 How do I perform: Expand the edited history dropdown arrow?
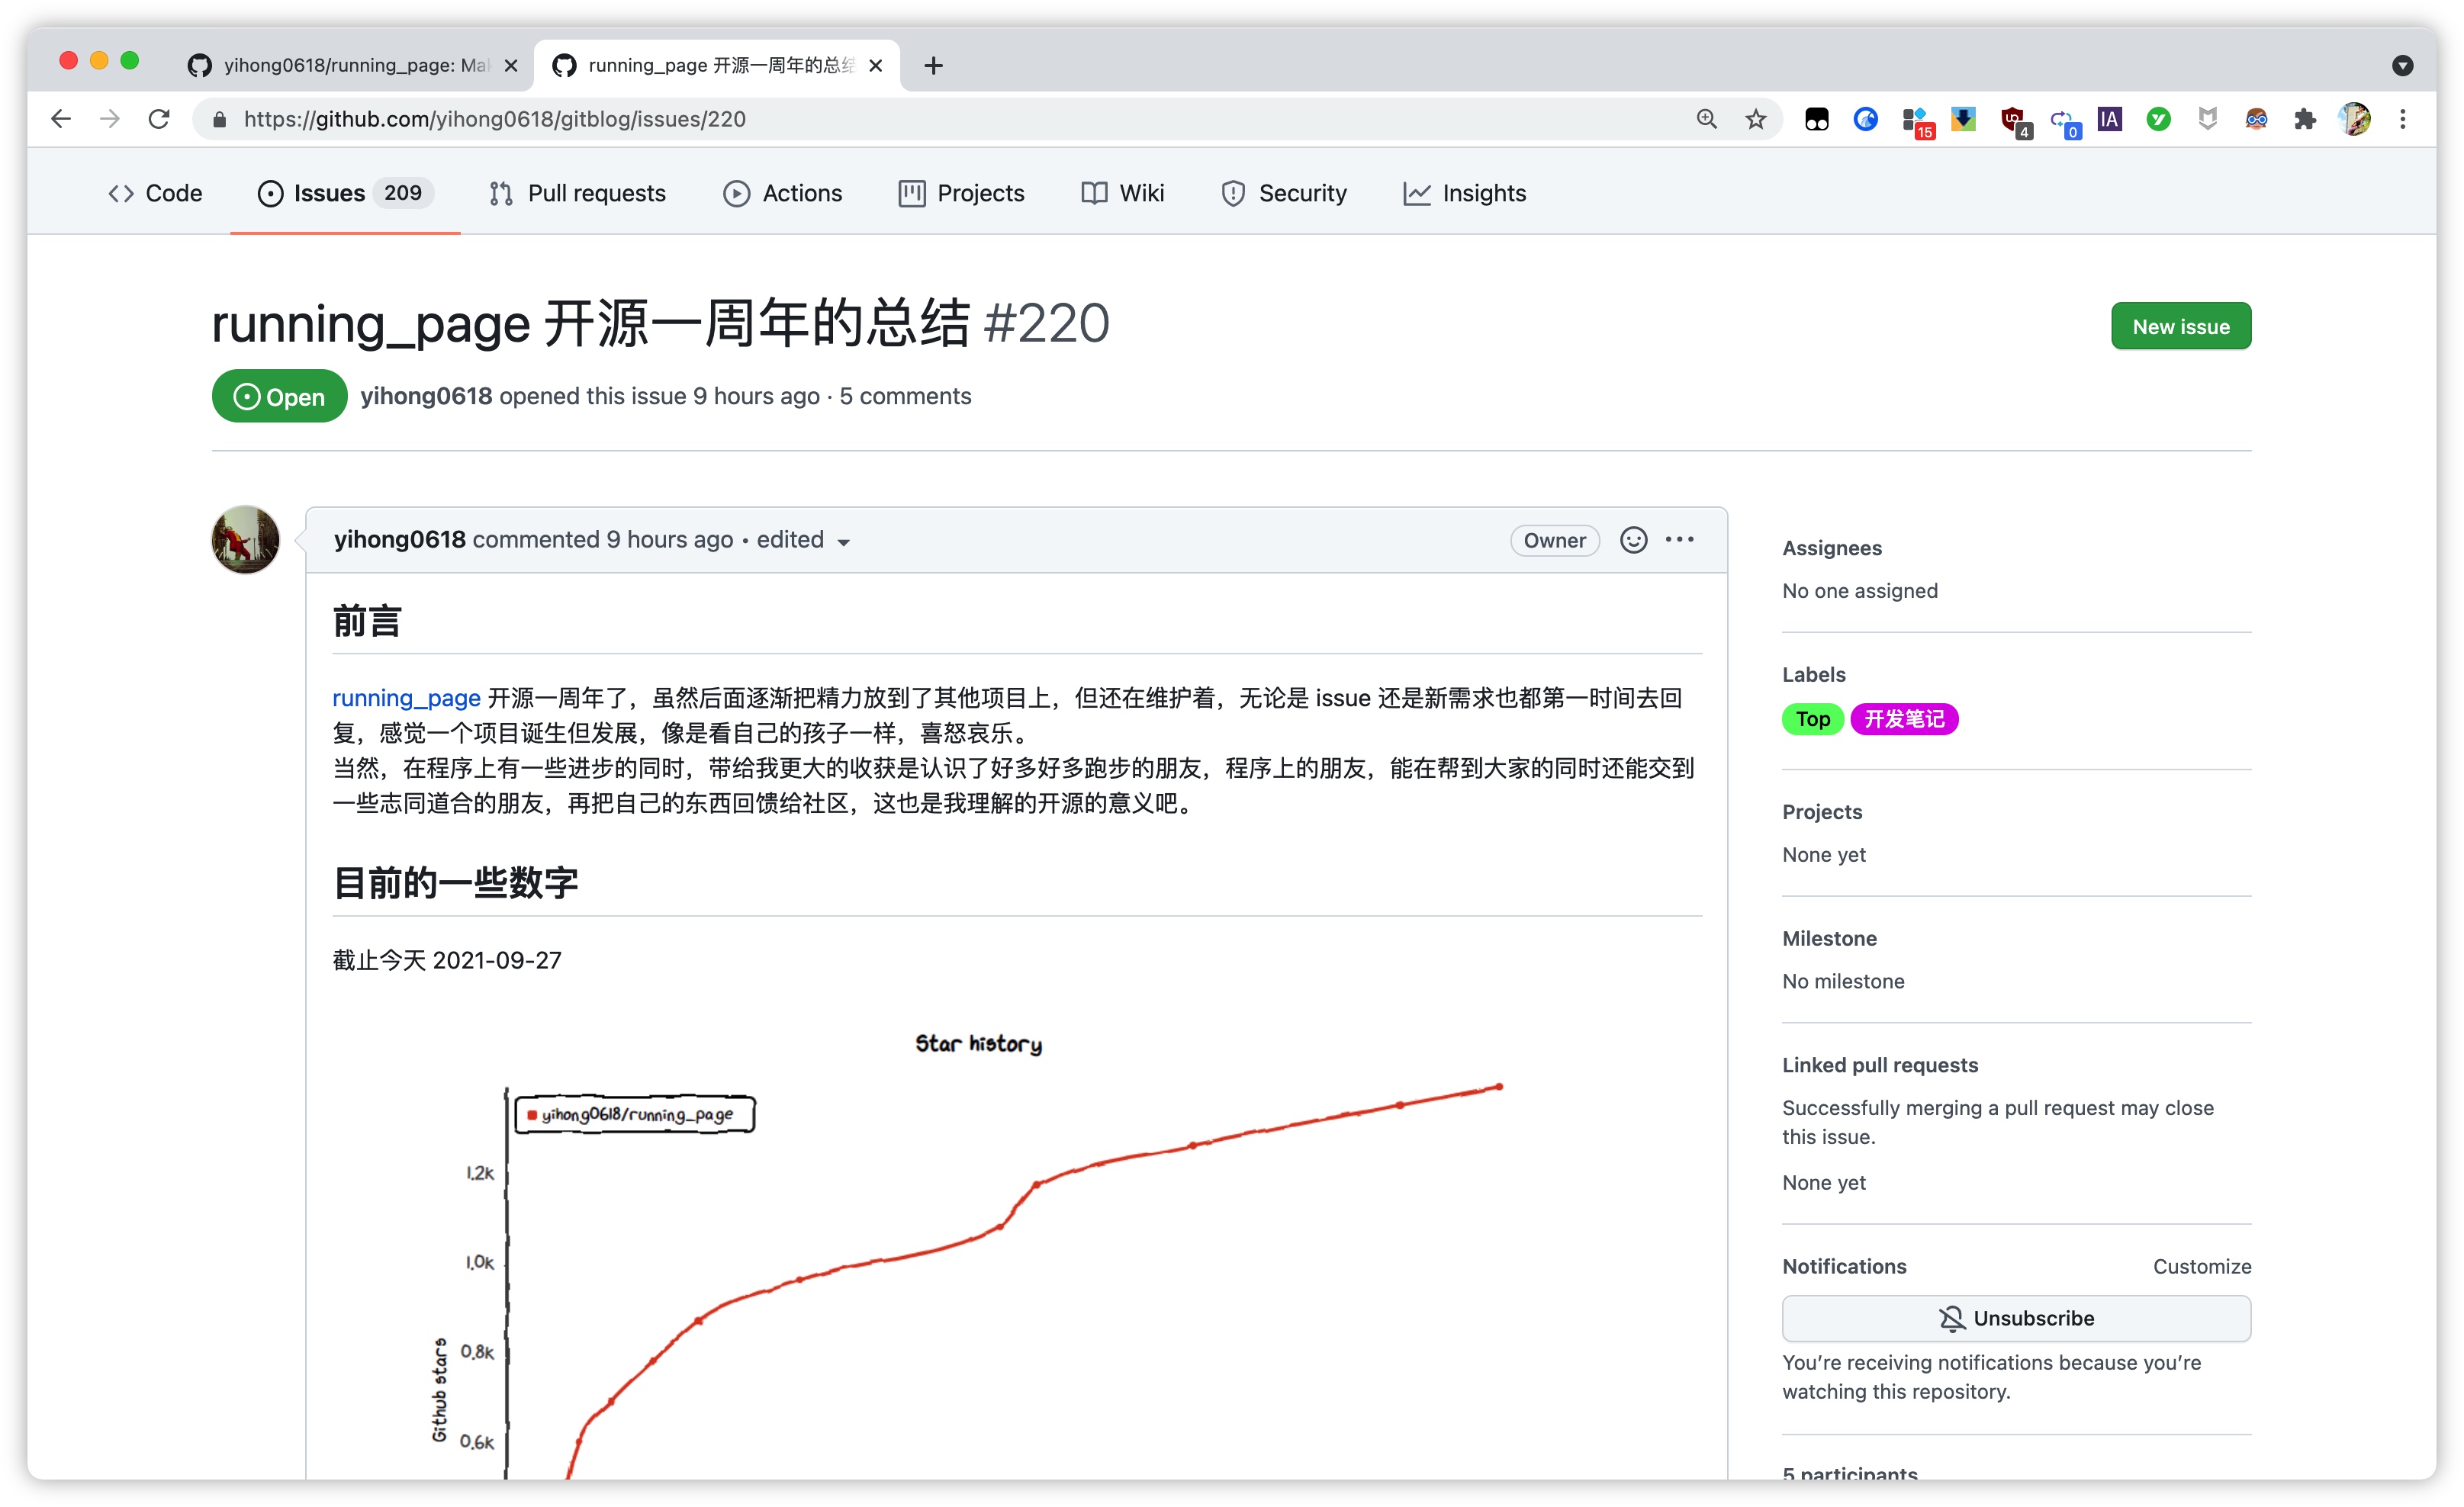pos(843,542)
